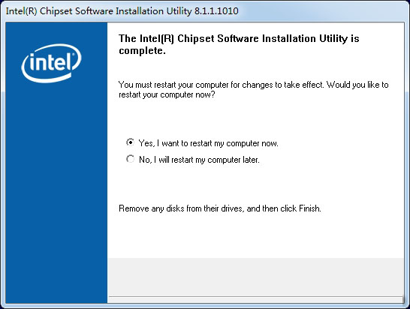Click the 'restart your computer now?' question line

click(167, 94)
